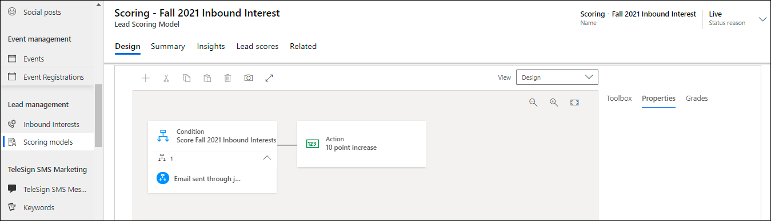
Task: Fit the canvas to screen
Action: tap(574, 103)
